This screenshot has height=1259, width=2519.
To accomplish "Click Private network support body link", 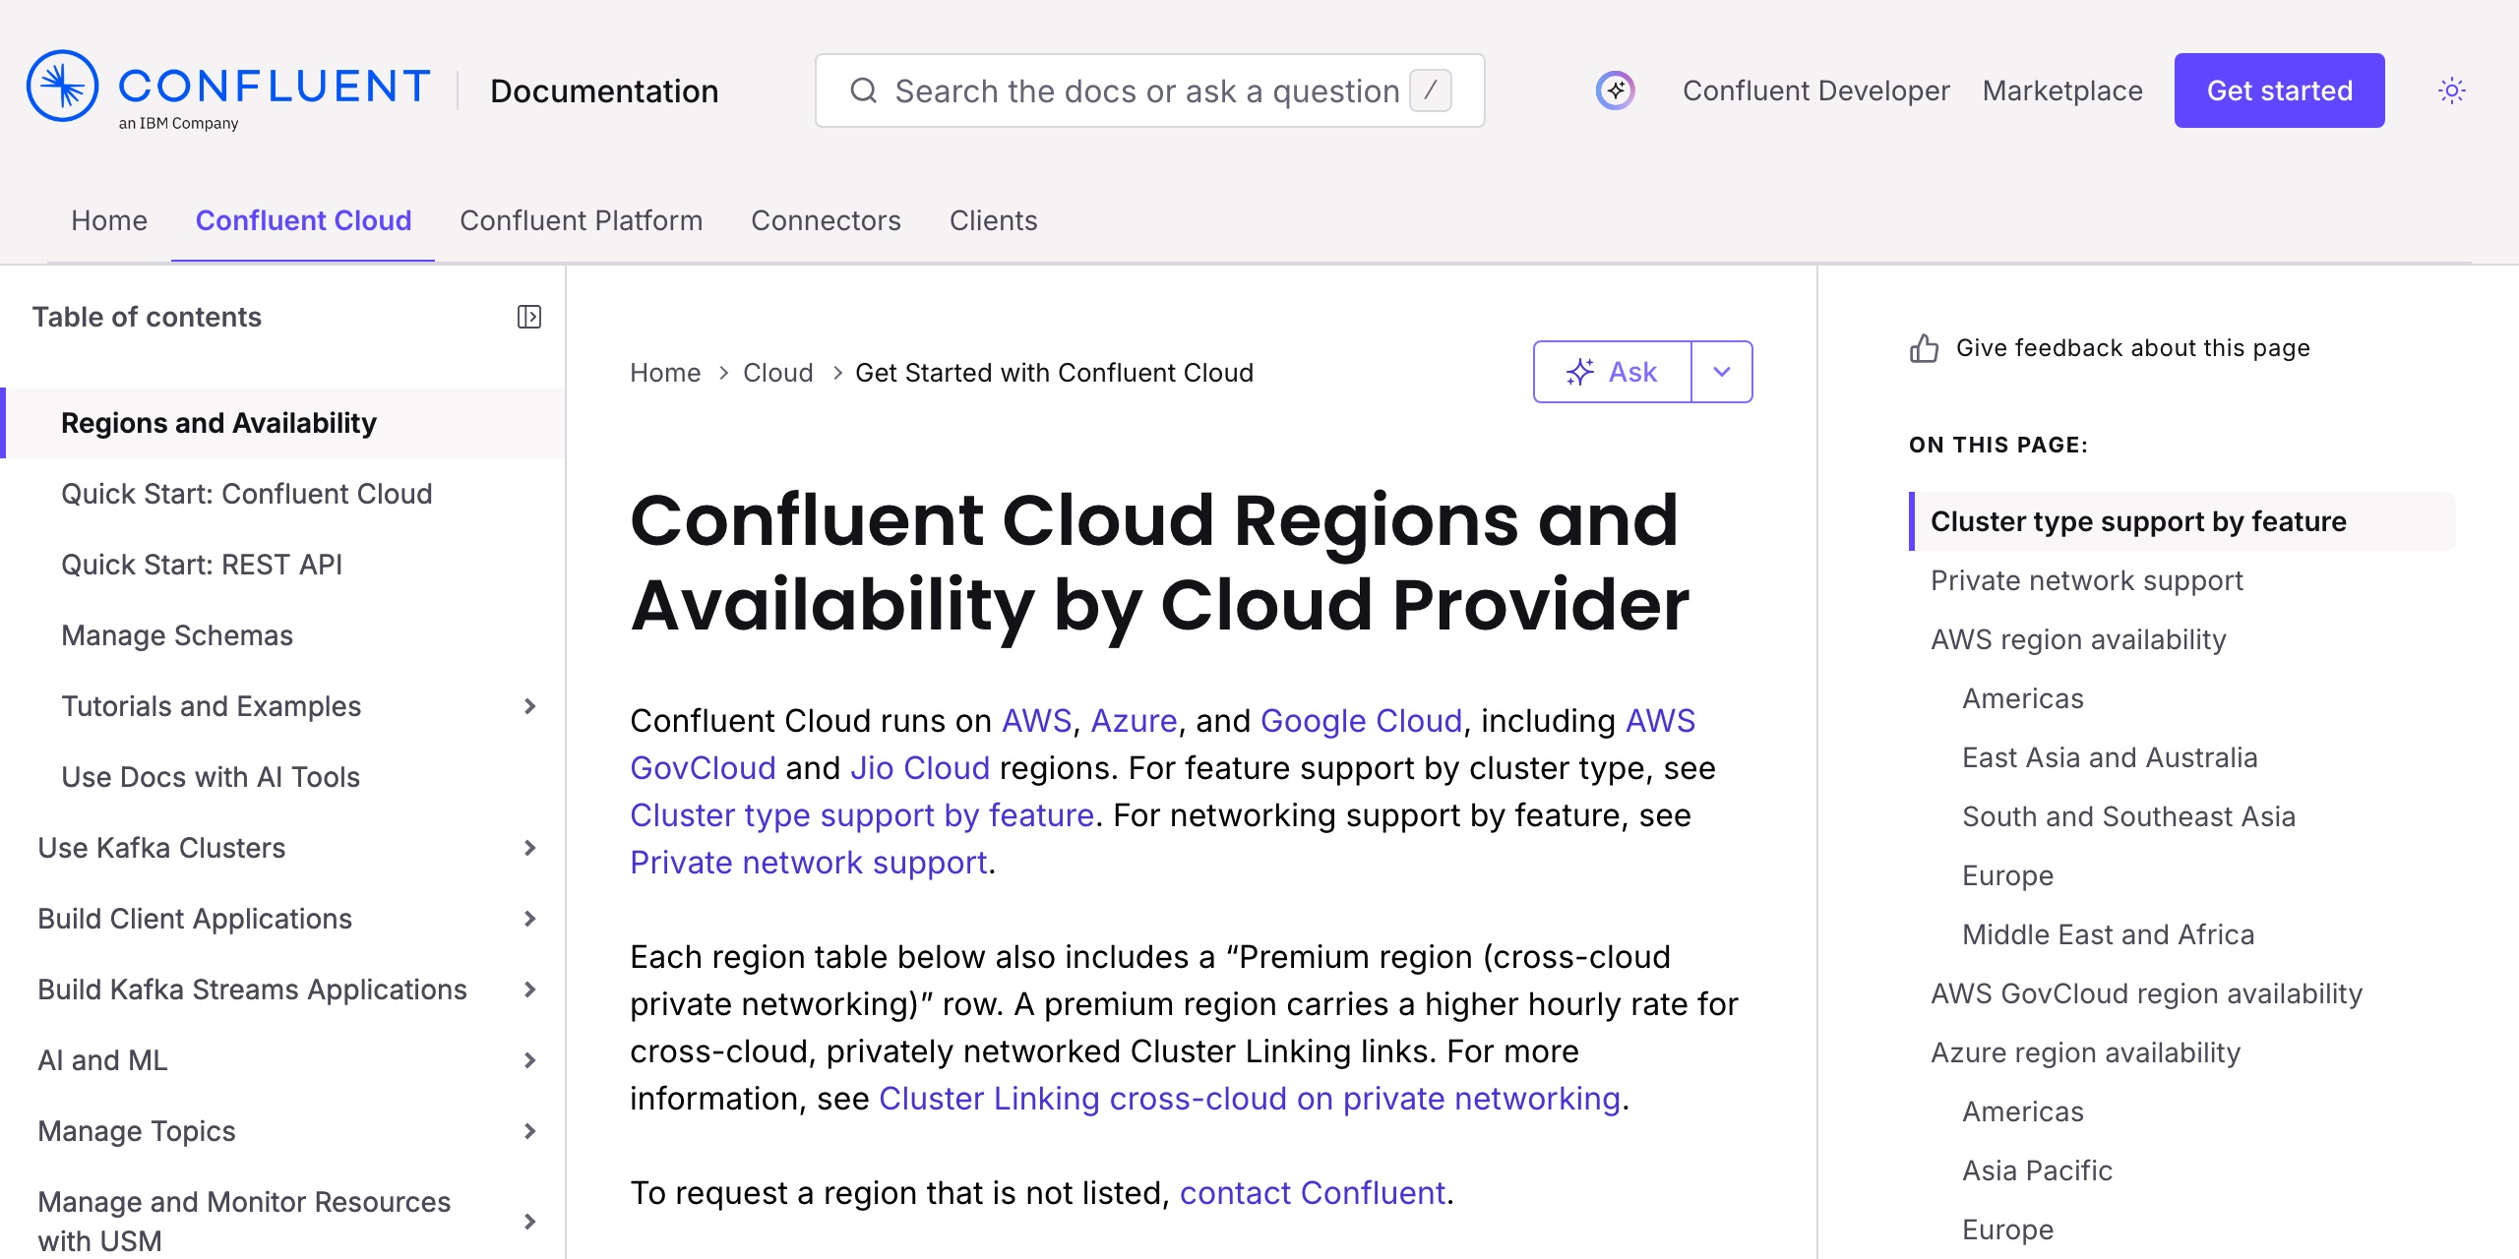I will [809, 863].
